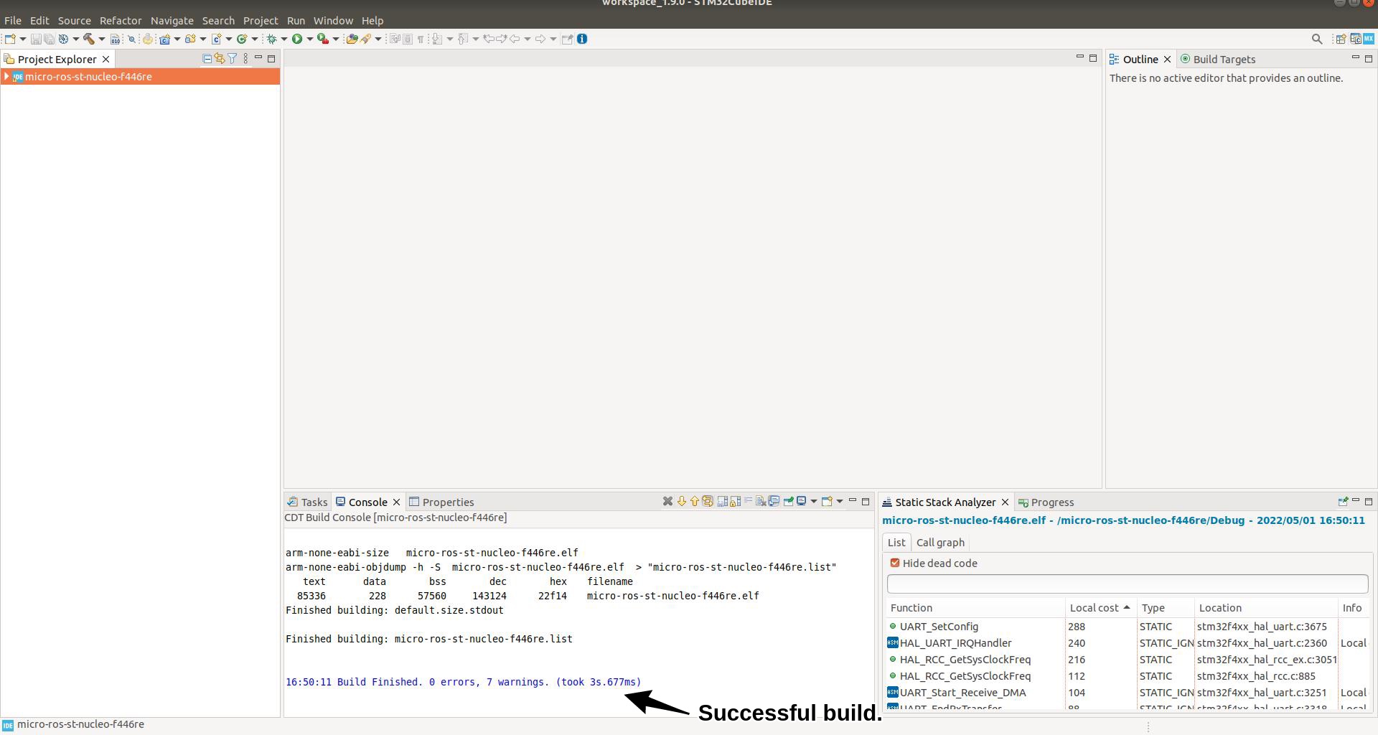Open the Build hammer dropdown arrow
1378x735 pixels.
click(101, 39)
